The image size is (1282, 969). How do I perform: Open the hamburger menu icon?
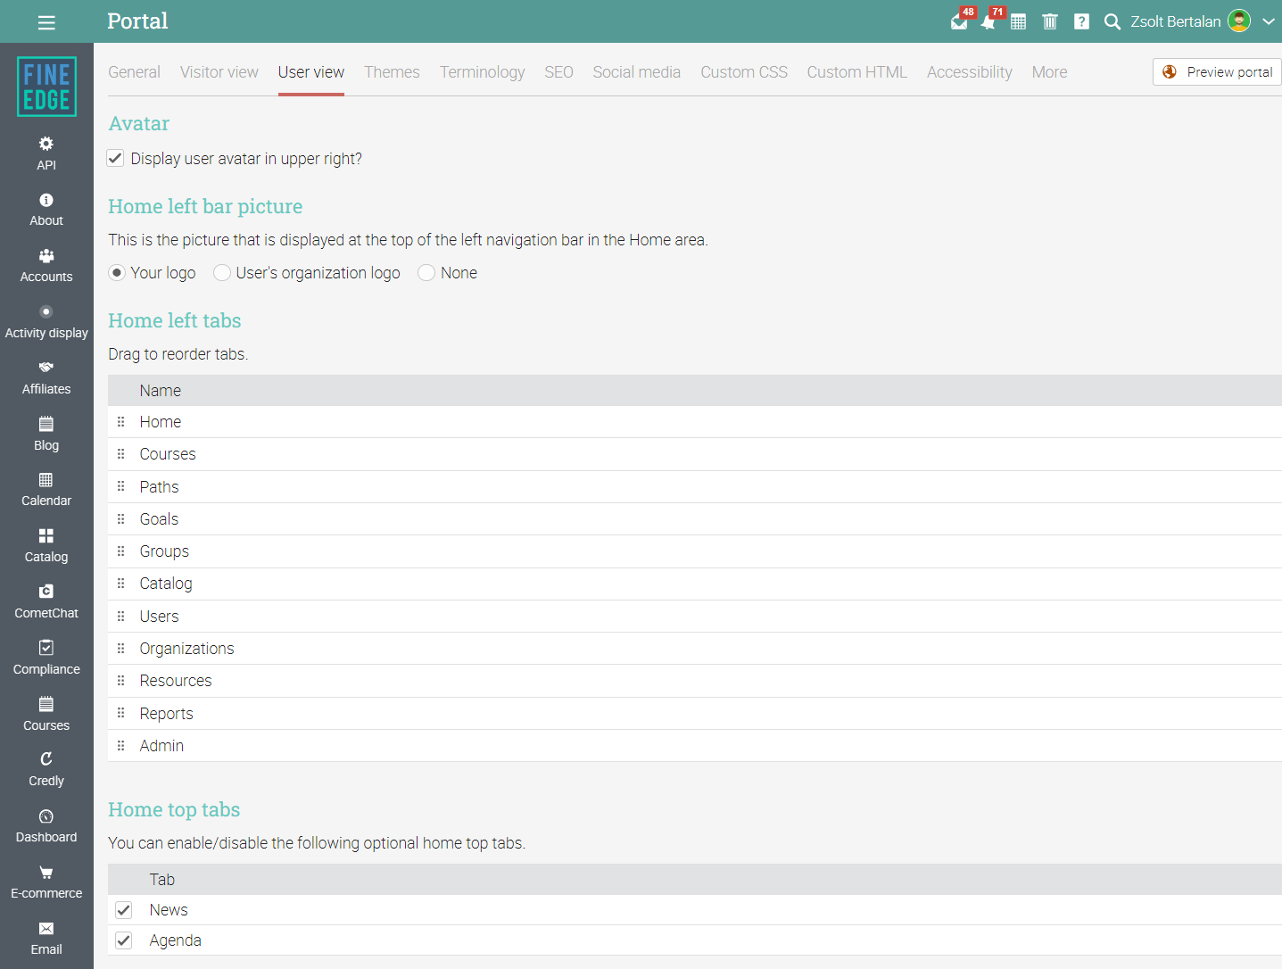(46, 22)
